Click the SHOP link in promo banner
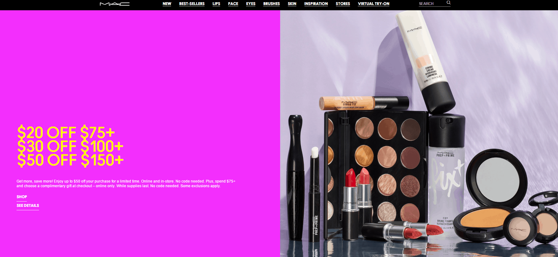 click(22, 197)
